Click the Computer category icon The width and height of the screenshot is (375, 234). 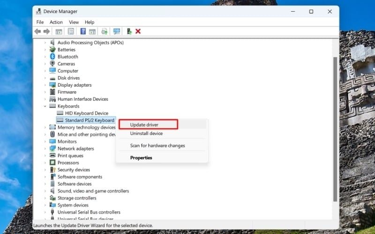[52, 71]
